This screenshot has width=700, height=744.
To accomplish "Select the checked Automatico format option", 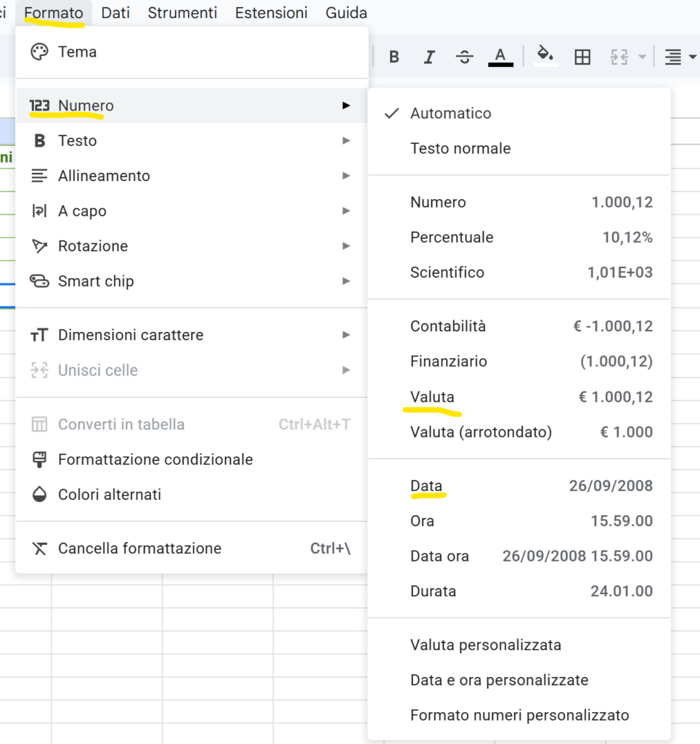I will pyautogui.click(x=450, y=113).
